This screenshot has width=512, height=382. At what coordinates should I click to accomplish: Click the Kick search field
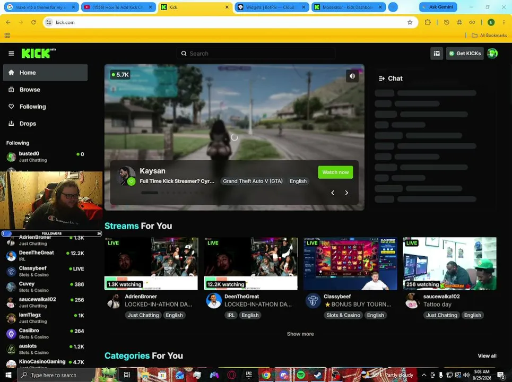[256, 54]
